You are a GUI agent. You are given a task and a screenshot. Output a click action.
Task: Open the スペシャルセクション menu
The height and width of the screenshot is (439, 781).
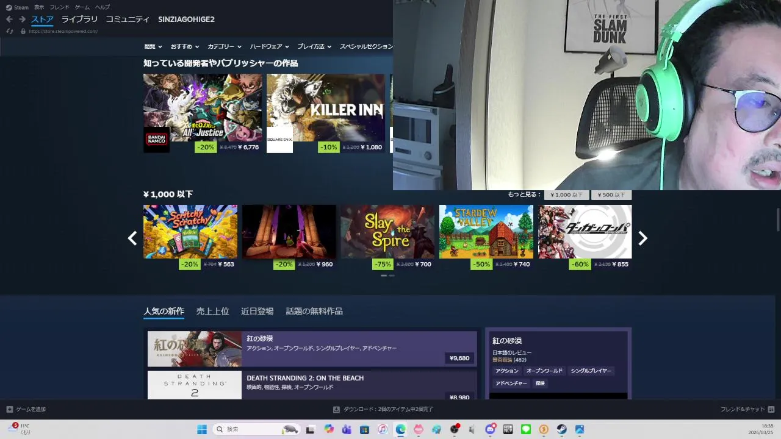(x=366, y=46)
